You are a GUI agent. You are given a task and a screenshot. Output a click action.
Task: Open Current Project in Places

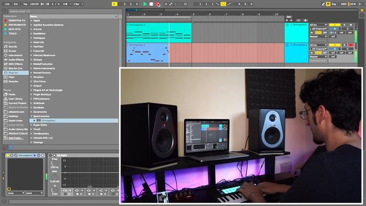(x=17, y=103)
